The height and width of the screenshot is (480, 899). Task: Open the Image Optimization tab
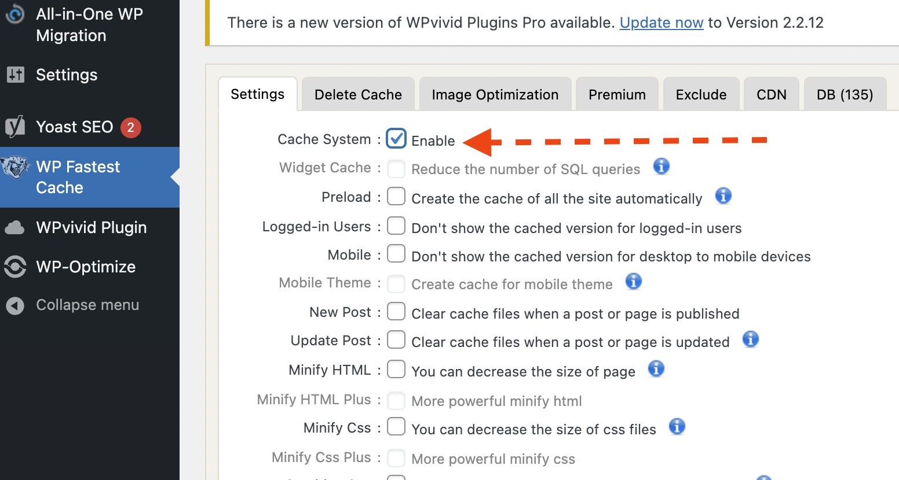point(495,94)
